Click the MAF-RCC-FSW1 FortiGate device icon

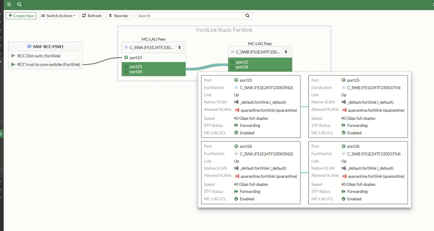30,47
